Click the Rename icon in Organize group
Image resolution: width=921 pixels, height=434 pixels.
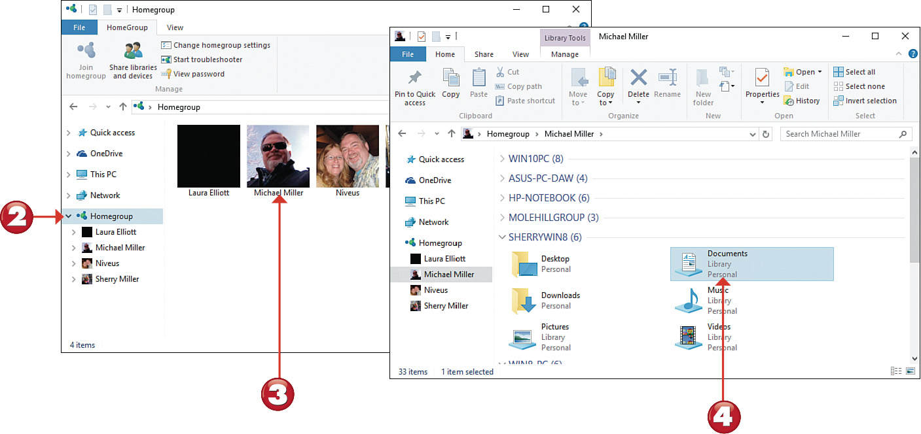pos(667,78)
